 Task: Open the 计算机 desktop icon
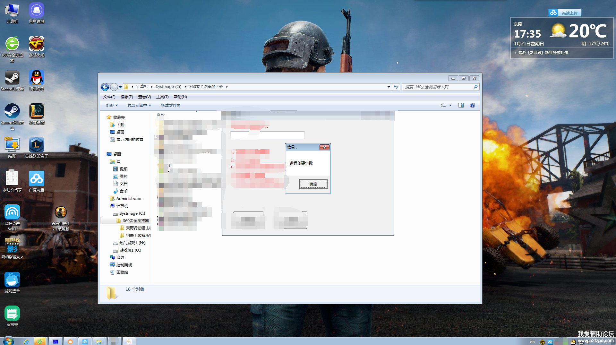coord(12,13)
